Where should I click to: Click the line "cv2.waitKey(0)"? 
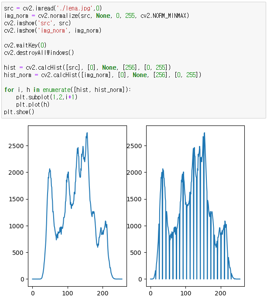click(25, 45)
